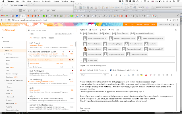
Task: Choose the yellow text highlight color
Action: [142, 75]
